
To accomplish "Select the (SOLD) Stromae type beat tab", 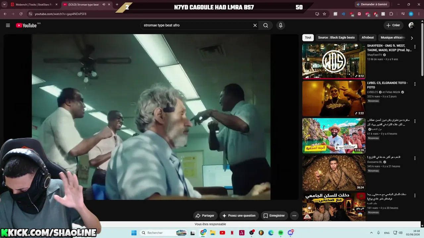I will [x=87, y=5].
